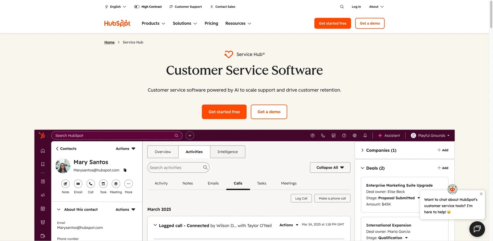Click the plus create button beside search
493x241 pixels.
190,135
